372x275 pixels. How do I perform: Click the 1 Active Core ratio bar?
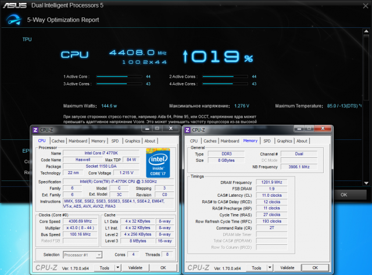(x=119, y=77)
